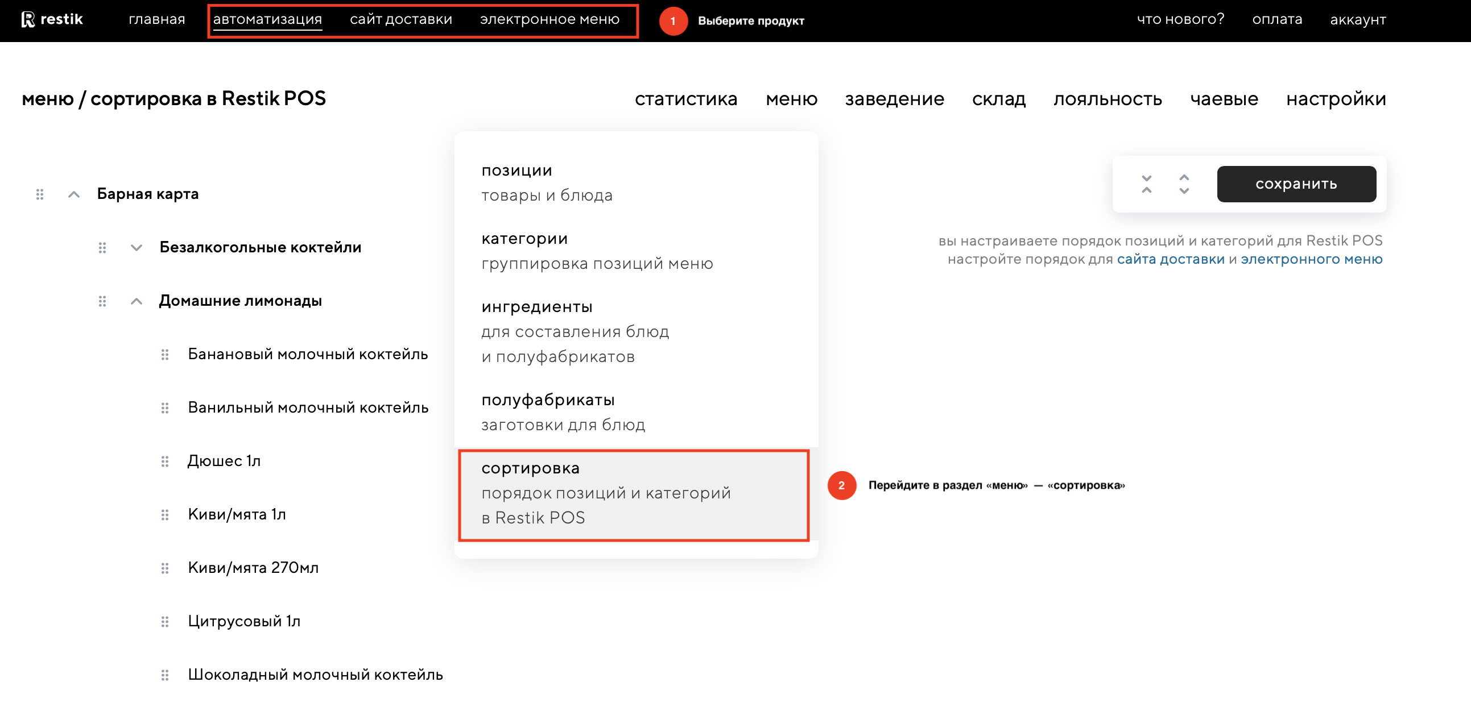This screenshot has width=1471, height=707.
Task: Click drag handle of Дюшес 1л
Action: [165, 461]
